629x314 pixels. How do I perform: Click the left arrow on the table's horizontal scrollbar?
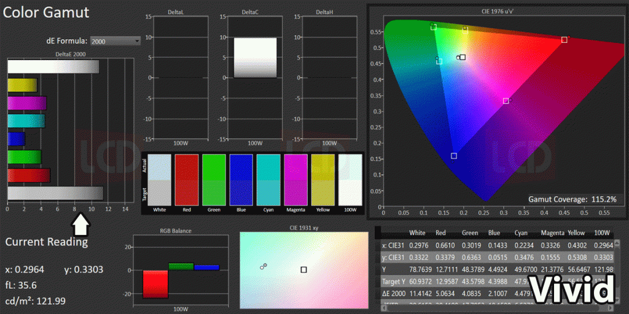pyautogui.click(x=384, y=308)
